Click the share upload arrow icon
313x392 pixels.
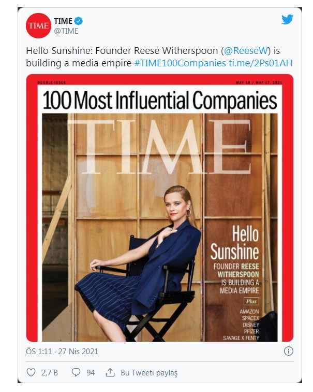click(110, 372)
